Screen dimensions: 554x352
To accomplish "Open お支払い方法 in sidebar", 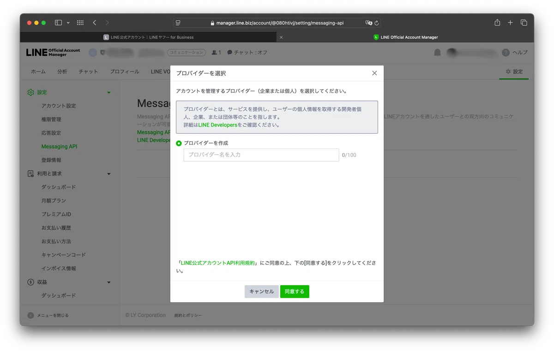I will (x=56, y=241).
